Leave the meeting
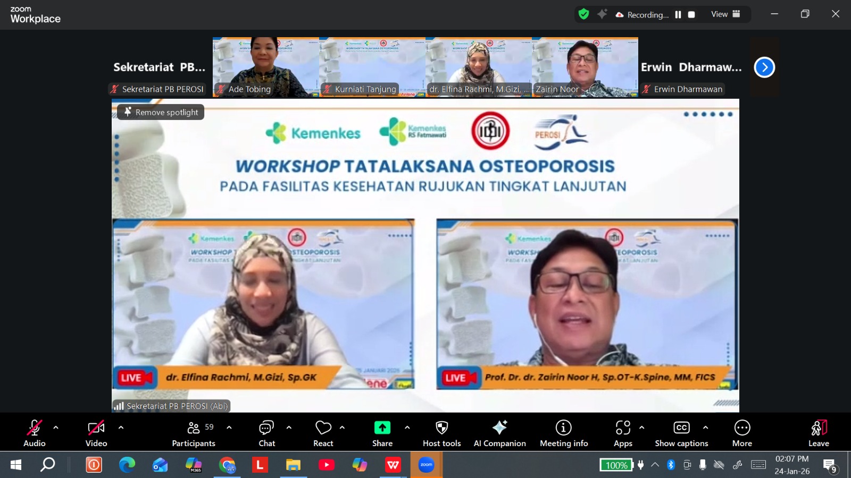Screen dimensions: 851x478 click(x=819, y=433)
